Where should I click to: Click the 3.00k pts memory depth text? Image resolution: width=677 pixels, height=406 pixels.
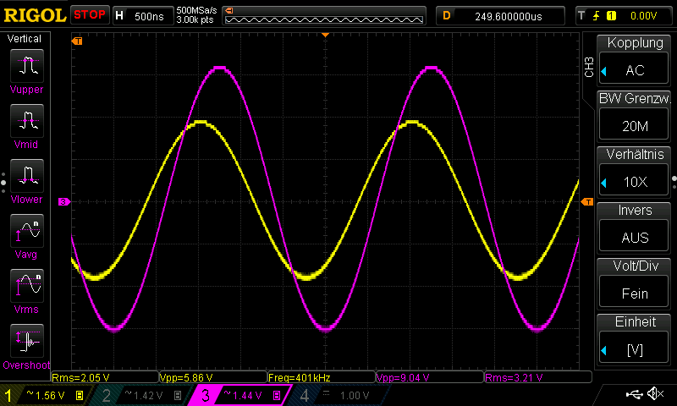coord(195,19)
